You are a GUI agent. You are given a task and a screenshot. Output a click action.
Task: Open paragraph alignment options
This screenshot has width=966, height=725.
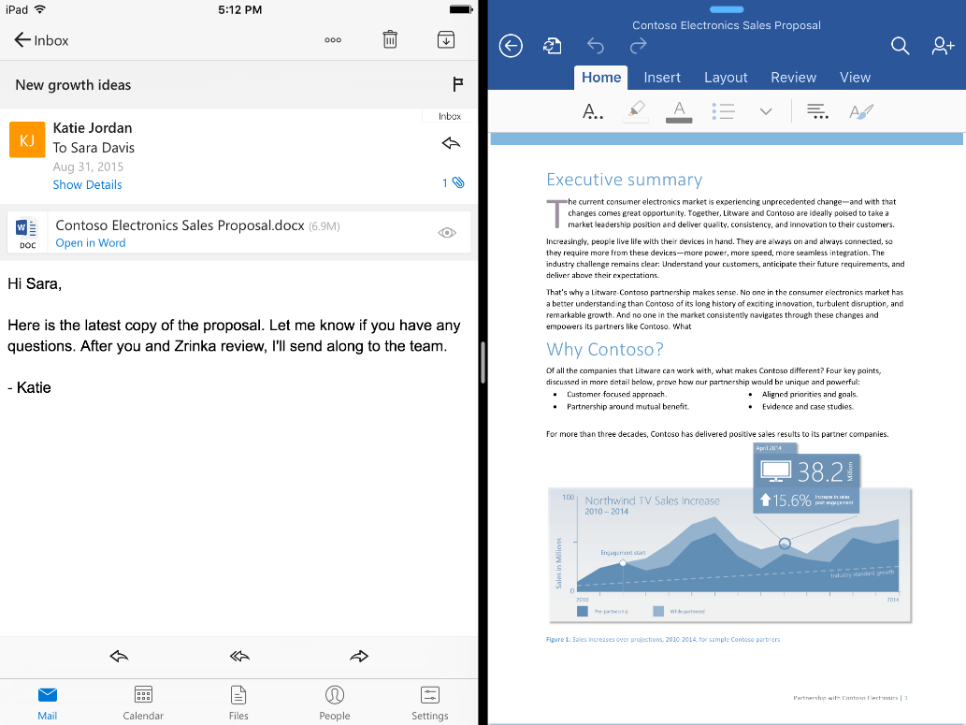click(817, 111)
